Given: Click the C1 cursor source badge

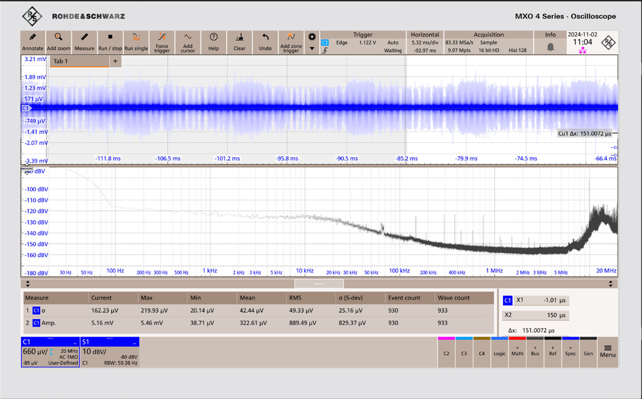Looking at the screenshot, I should 507,300.
